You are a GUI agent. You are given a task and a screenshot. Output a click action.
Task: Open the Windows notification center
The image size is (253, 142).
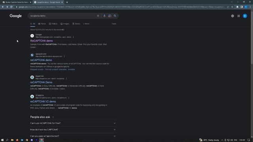[x=249, y=140]
